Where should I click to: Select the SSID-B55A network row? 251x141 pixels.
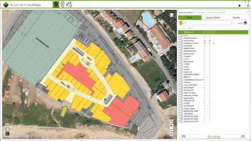213,114
